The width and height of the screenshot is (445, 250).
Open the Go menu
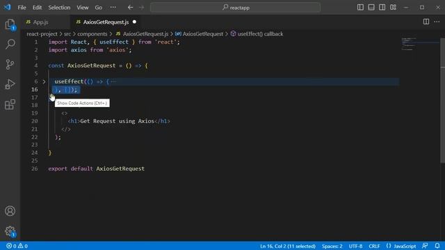coord(99,8)
